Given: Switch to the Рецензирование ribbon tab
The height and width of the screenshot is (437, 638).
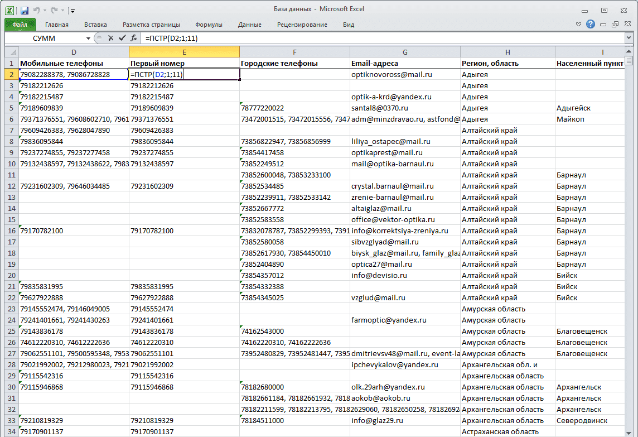Looking at the screenshot, I should tap(302, 25).
